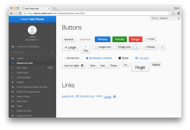Click the browser back arrow
The height and width of the screenshot is (130, 190).
click(x=11, y=13)
